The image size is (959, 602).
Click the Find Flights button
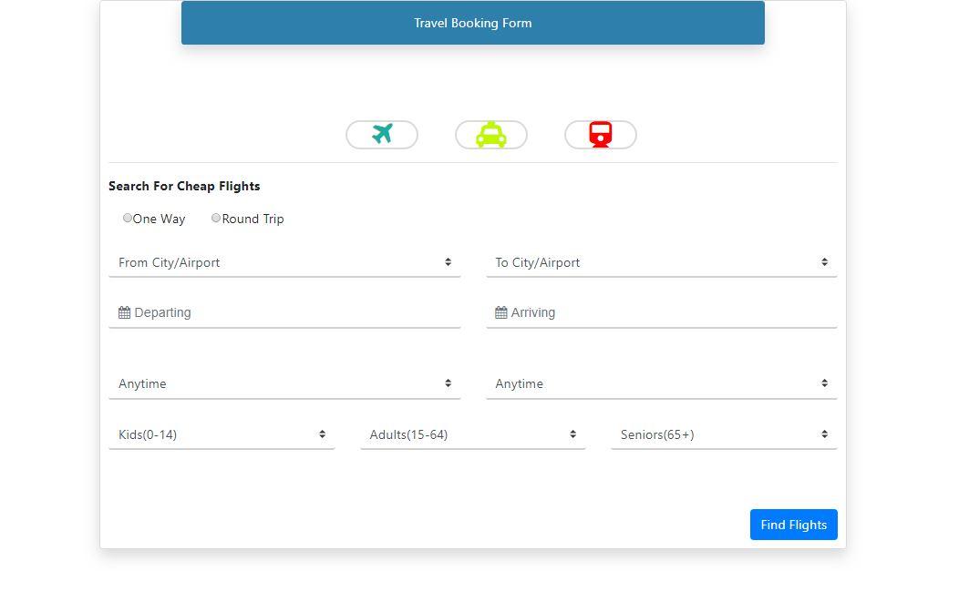[793, 525]
